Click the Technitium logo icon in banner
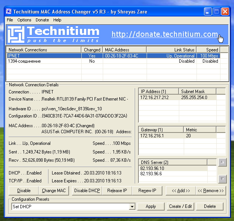 click(16, 35)
